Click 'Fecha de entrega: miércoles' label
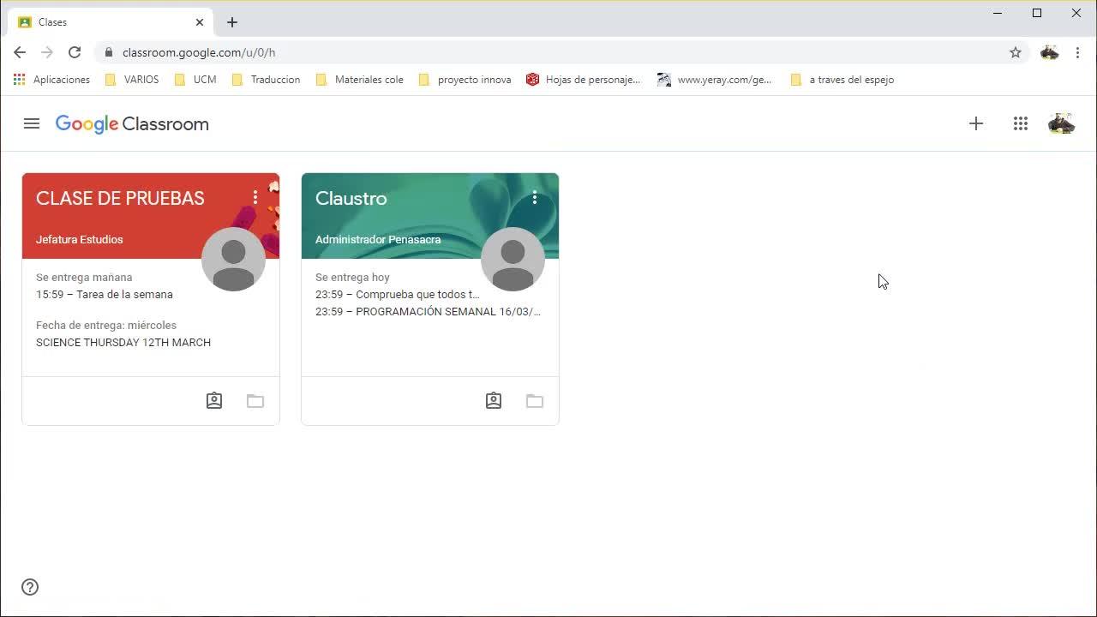Viewport: 1097px width, 617px height. pyautogui.click(x=106, y=325)
